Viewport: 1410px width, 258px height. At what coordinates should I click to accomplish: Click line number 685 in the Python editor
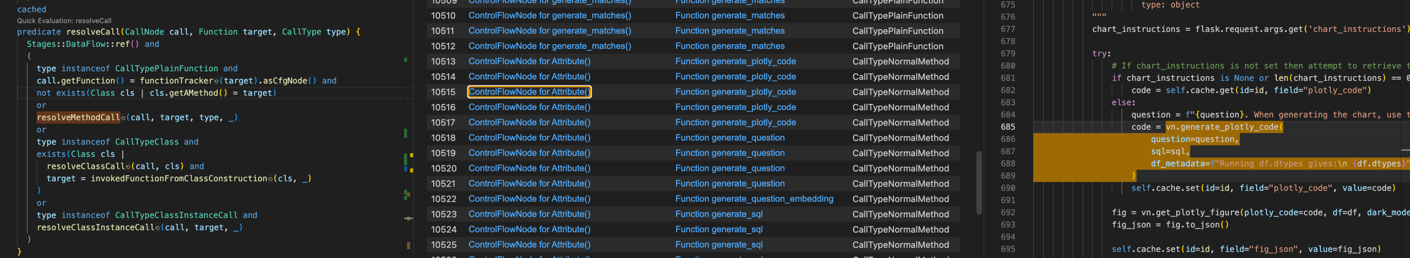(1008, 127)
